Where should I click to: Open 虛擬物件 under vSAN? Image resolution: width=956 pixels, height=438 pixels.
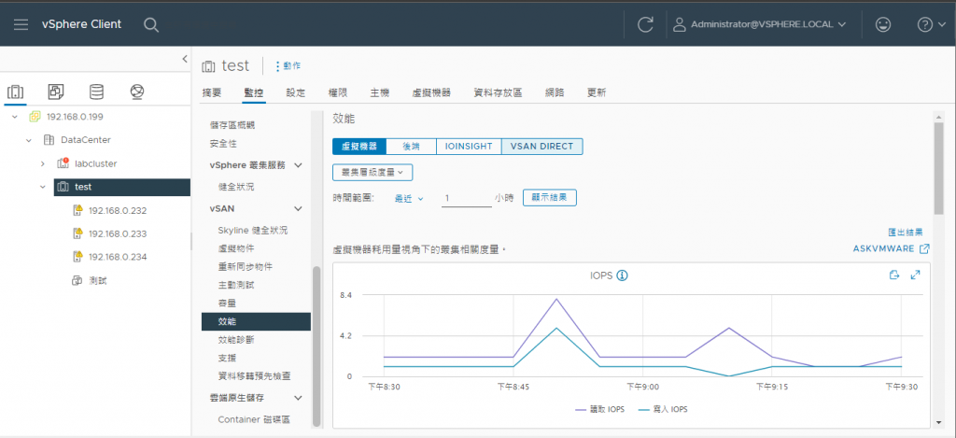236,248
